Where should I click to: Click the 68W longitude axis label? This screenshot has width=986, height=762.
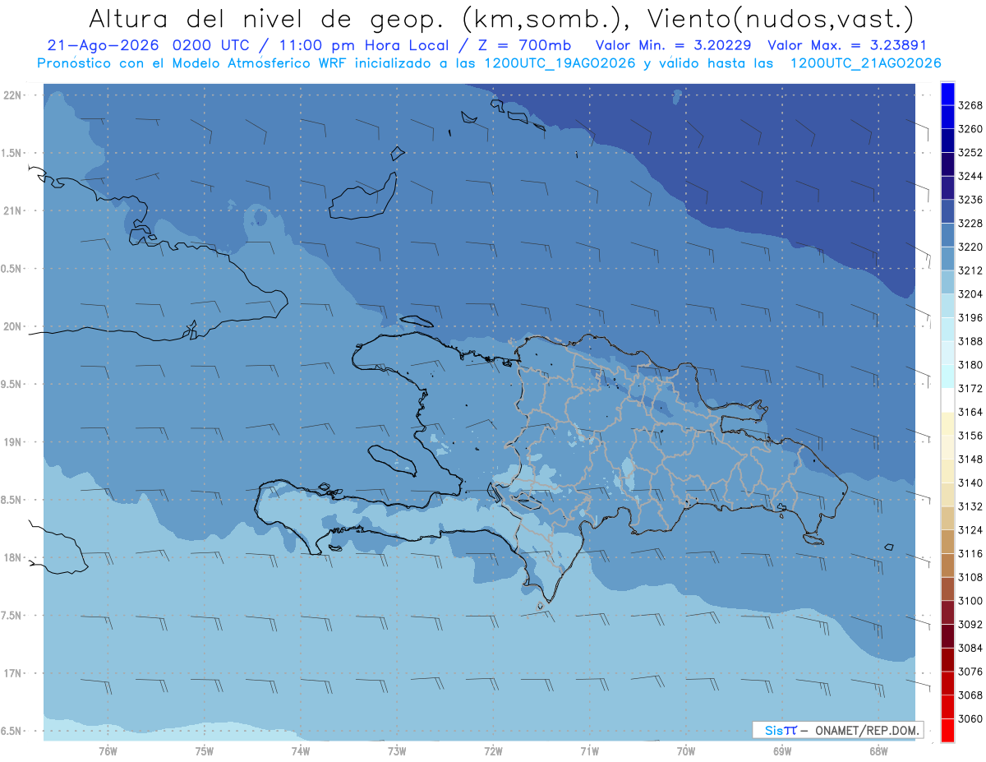pos(878,750)
